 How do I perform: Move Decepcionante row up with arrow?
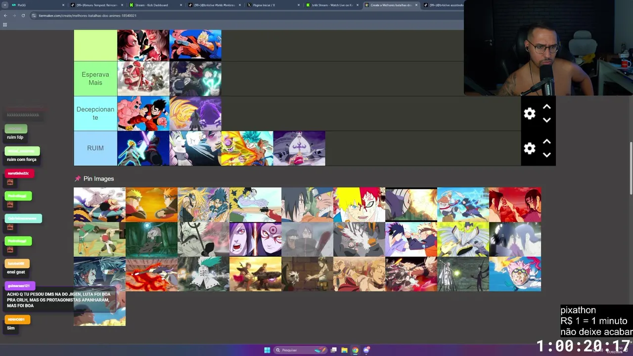coord(546,107)
